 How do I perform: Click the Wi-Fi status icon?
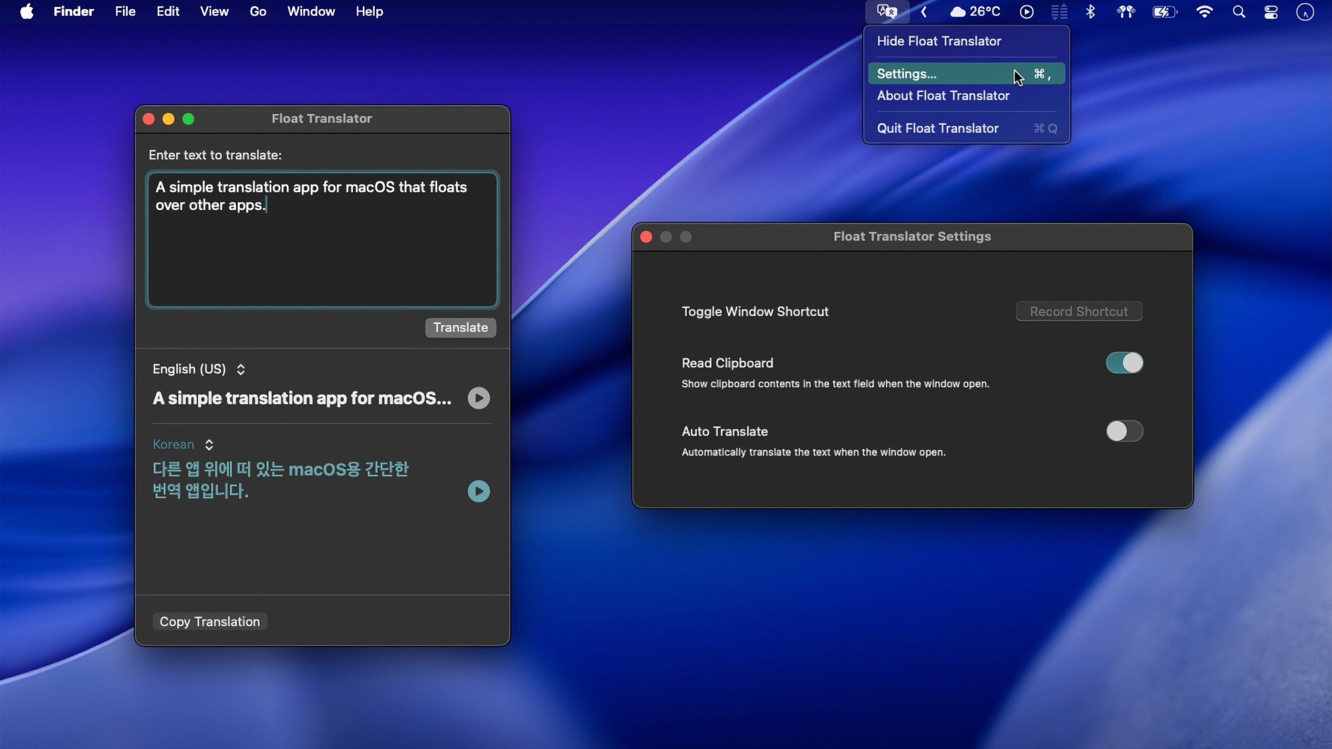(x=1204, y=11)
